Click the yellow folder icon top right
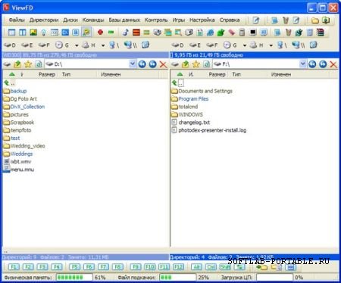Screen dimensions: 341x283 [314, 20]
